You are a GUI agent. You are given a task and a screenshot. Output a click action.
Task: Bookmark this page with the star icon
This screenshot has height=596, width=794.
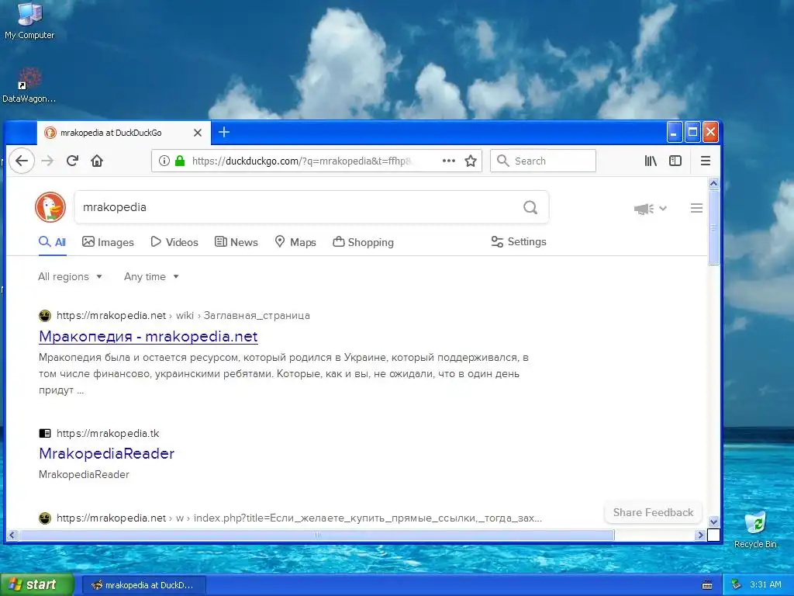[x=471, y=161]
